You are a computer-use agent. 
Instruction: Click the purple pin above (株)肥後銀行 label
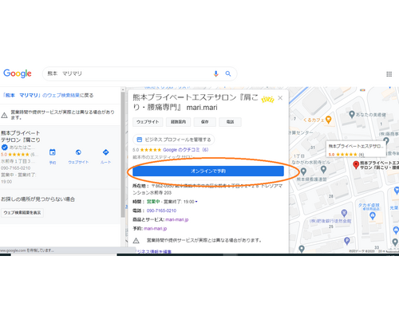344,213
